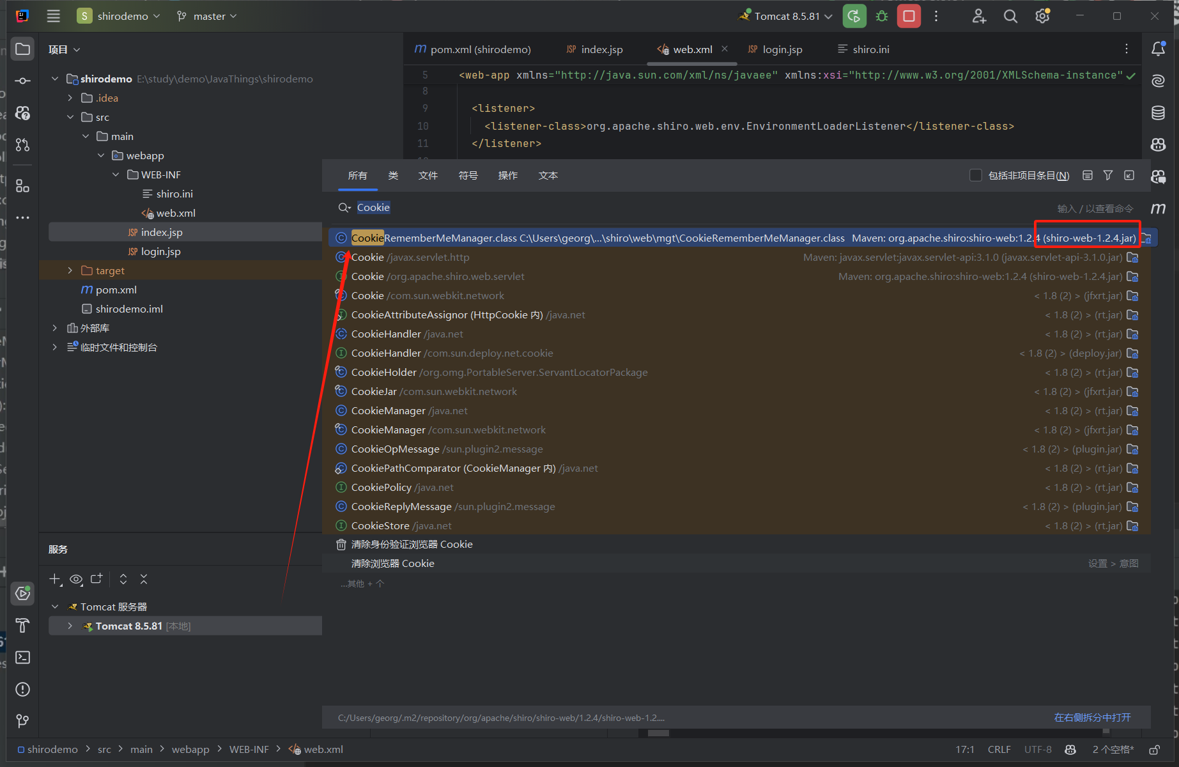The height and width of the screenshot is (767, 1179).
Task: Select the 符号 search tab
Action: (468, 175)
